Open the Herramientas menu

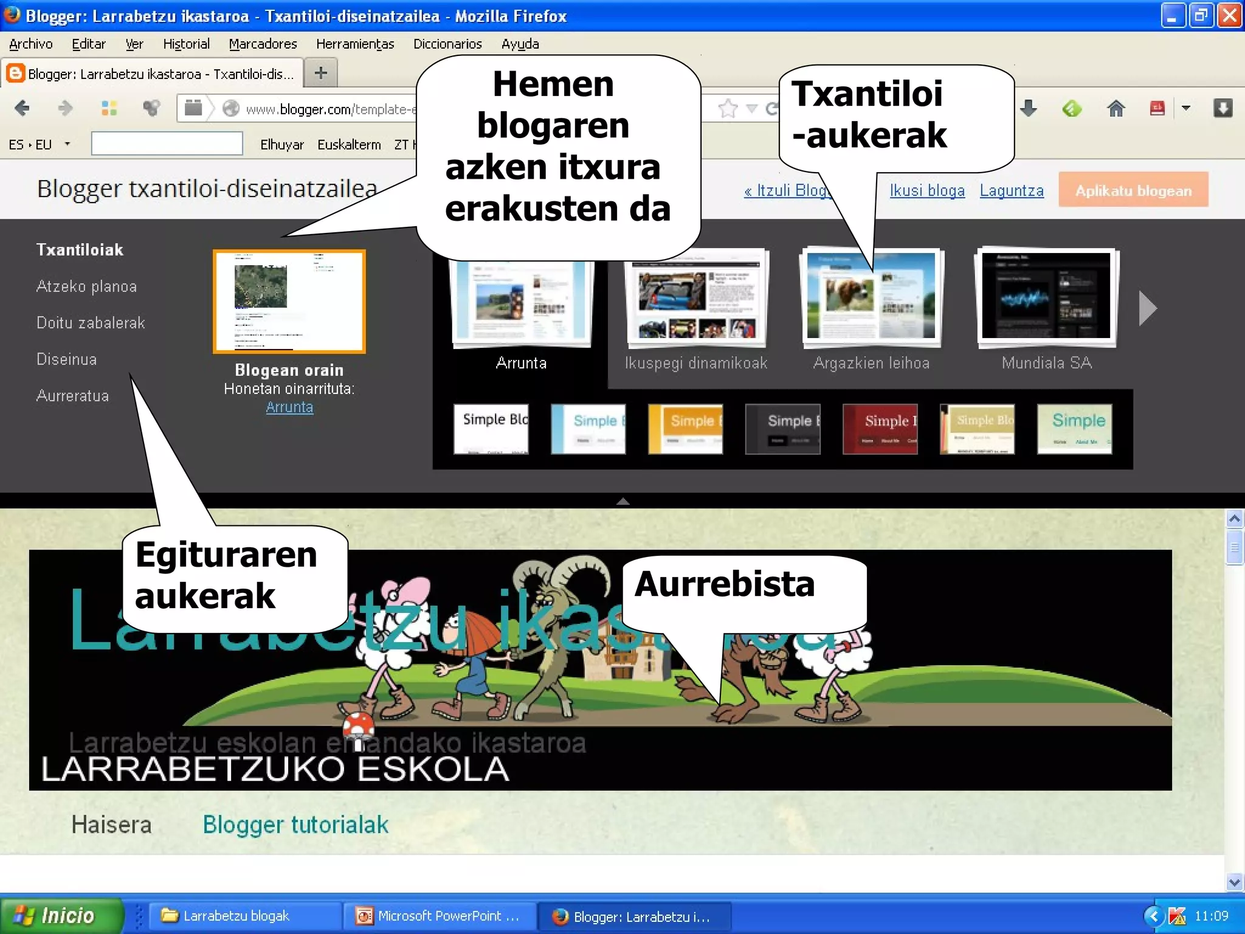(355, 44)
